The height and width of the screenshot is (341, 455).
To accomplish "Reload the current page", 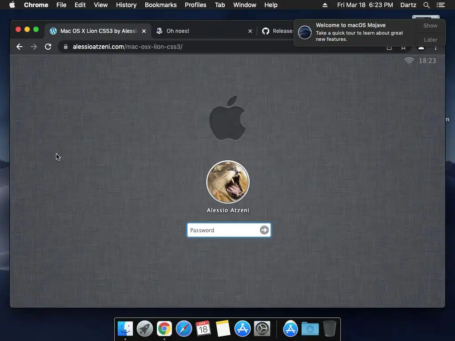I will coord(48,47).
